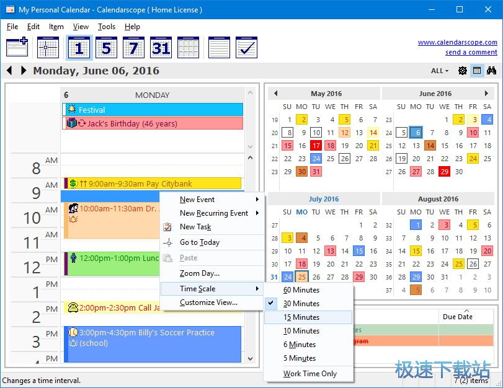This screenshot has width=503, height=388.
Task: Expand the ALL category filter dropdown
Action: coord(439,71)
